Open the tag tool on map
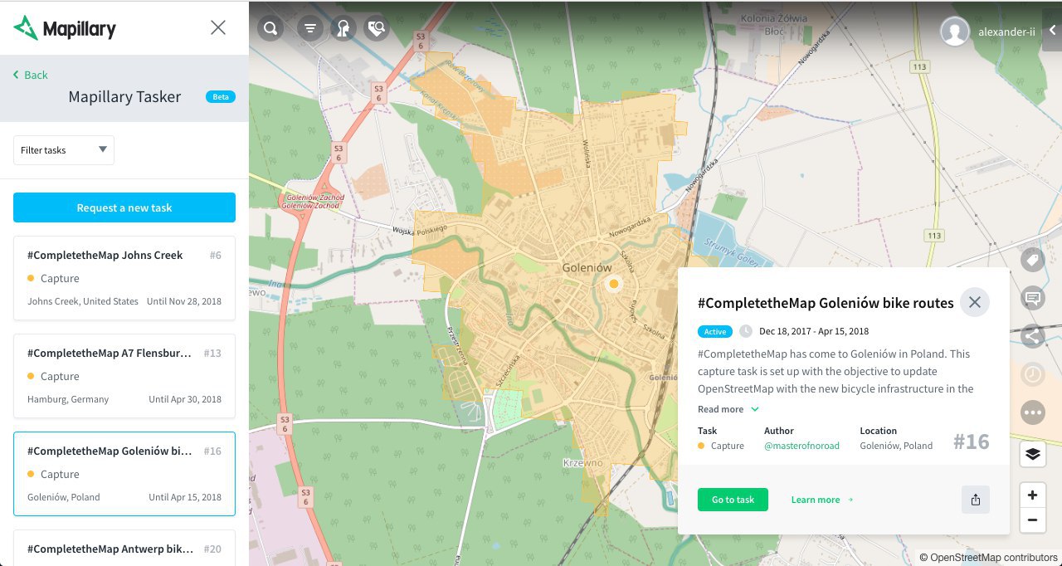Image resolution: width=1062 pixels, height=566 pixels. [x=1033, y=260]
